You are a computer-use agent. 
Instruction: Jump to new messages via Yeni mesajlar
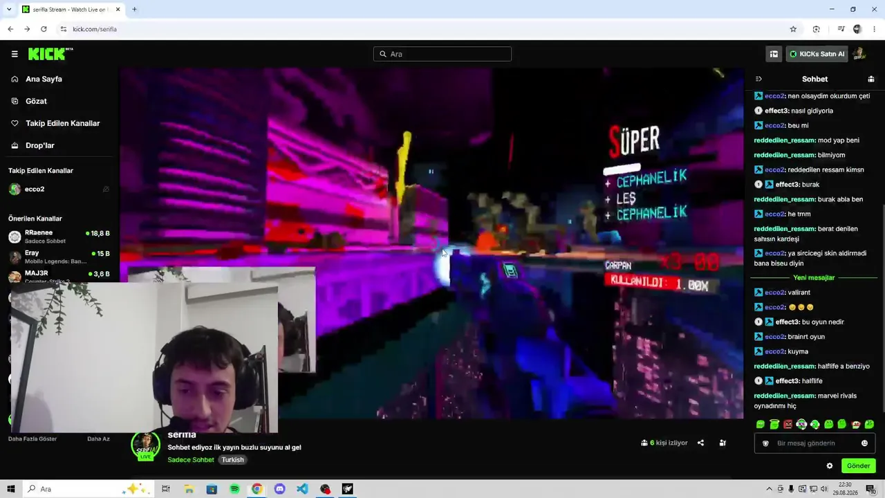pyautogui.click(x=814, y=277)
